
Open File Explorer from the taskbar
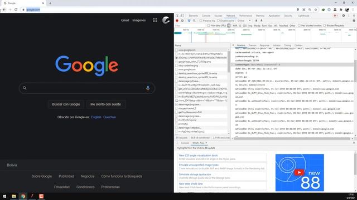click(14, 196)
